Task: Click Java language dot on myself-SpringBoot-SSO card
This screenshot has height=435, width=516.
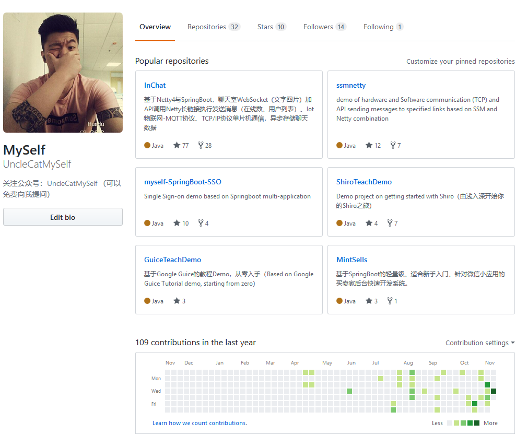Action: pyautogui.click(x=147, y=223)
